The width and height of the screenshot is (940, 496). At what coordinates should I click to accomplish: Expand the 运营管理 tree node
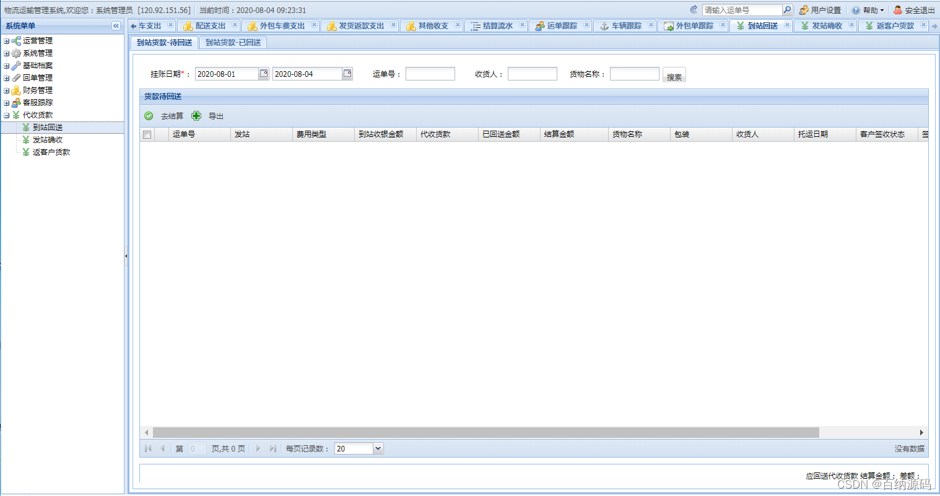click(x=6, y=40)
